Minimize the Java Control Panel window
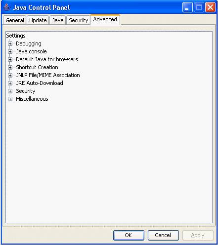 (187, 7)
